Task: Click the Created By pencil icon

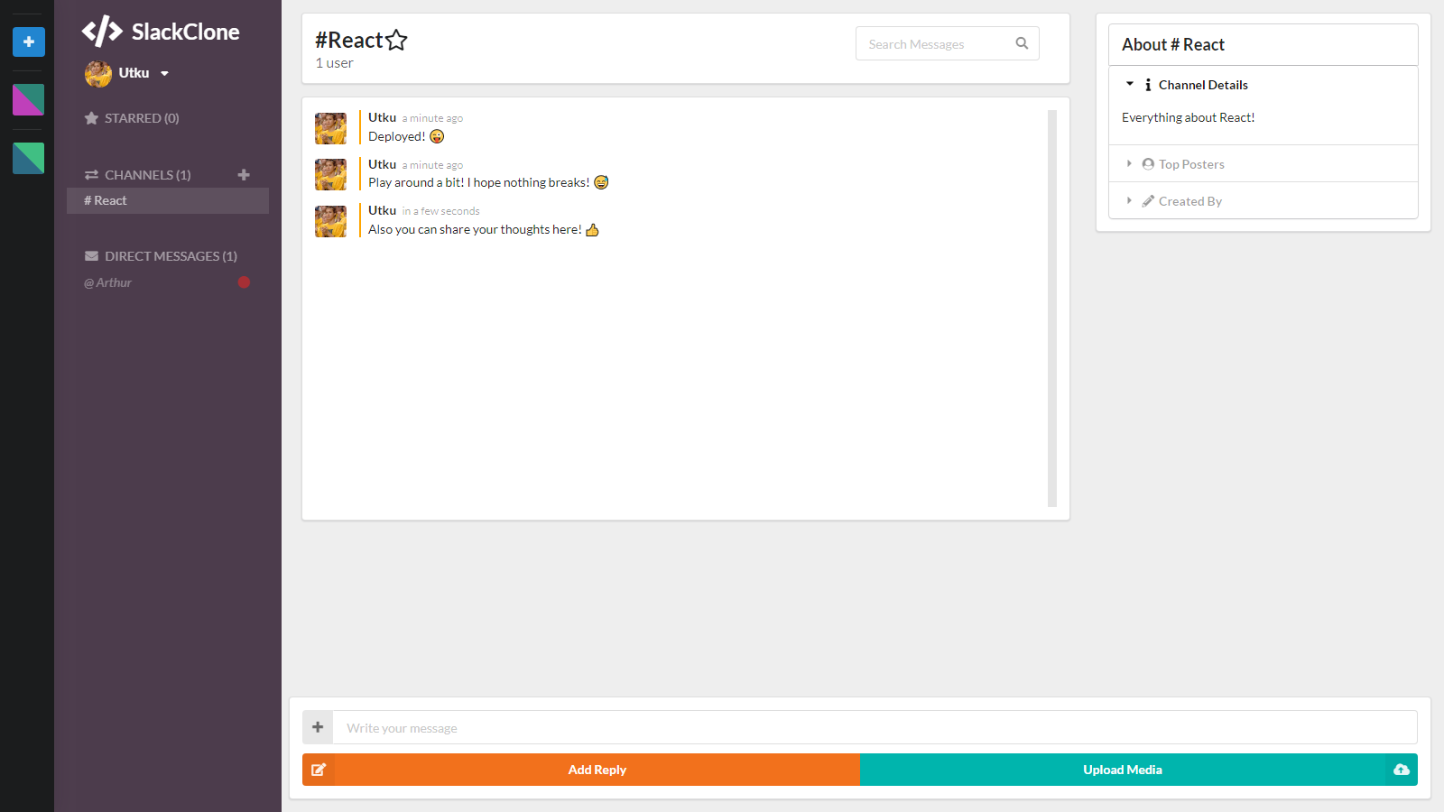Action: click(x=1148, y=201)
